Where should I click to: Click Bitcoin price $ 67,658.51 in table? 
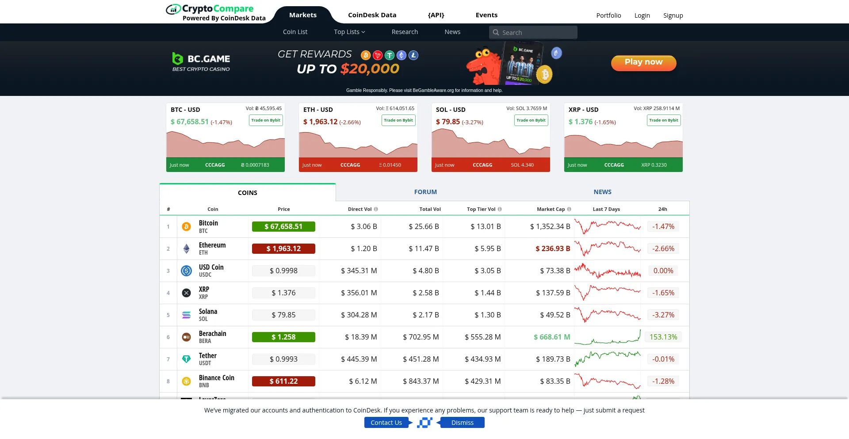click(x=283, y=226)
